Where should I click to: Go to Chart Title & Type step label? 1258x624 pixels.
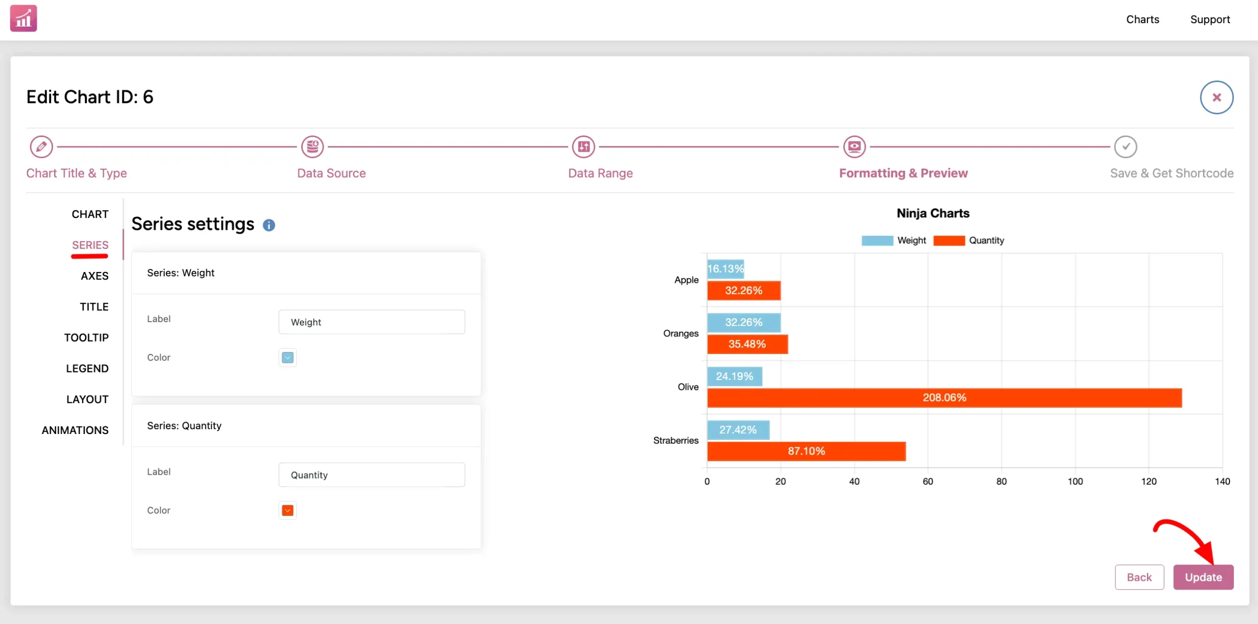76,173
